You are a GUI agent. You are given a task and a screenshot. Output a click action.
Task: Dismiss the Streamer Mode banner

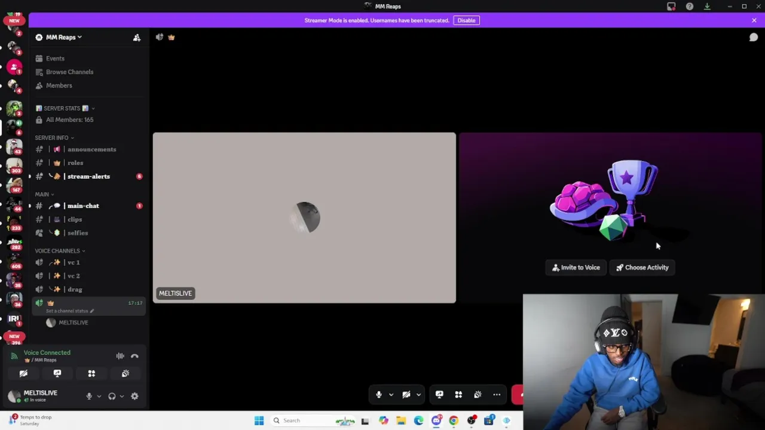[x=754, y=20]
